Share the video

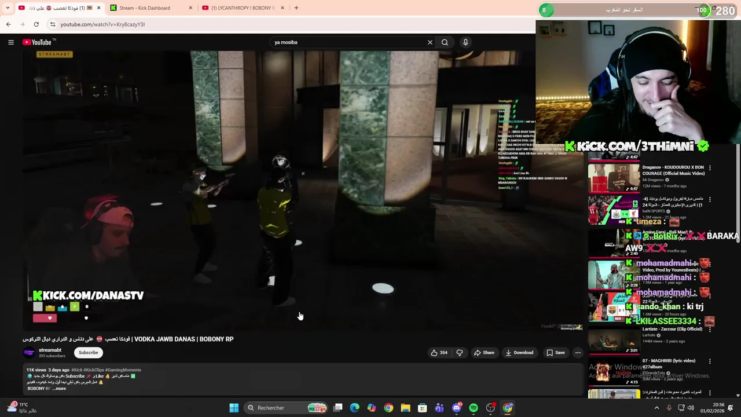[484, 353]
